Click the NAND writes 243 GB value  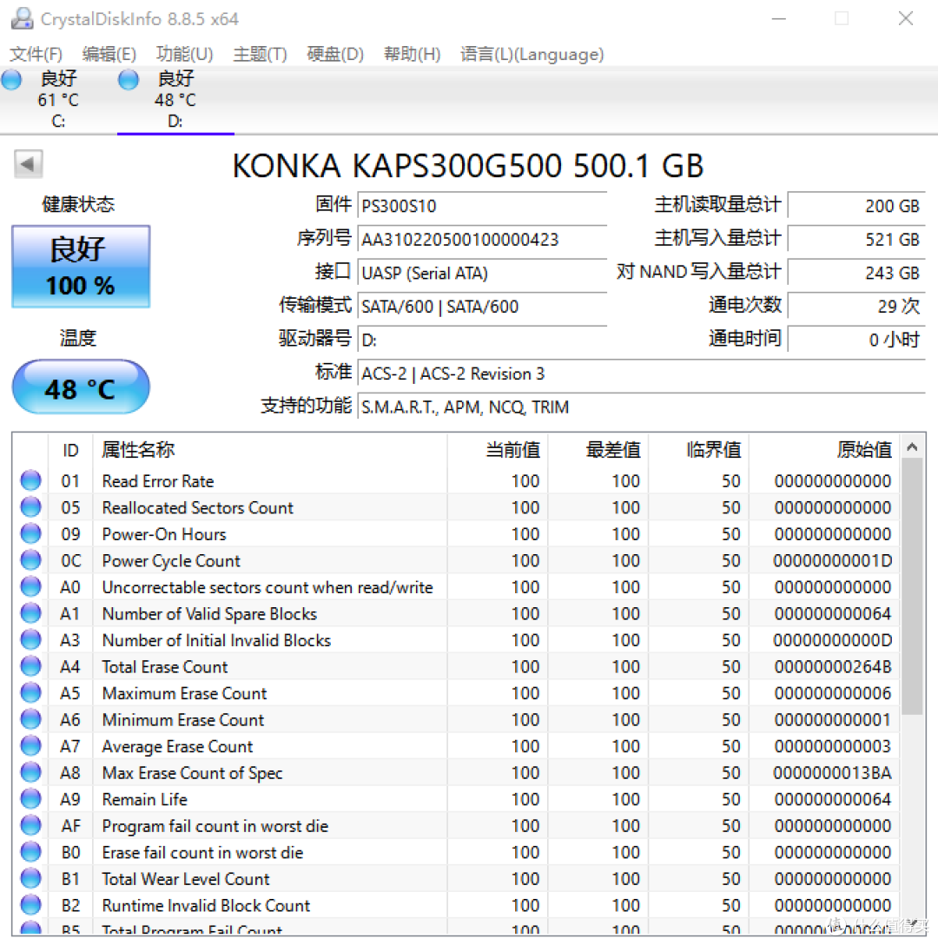(x=856, y=273)
